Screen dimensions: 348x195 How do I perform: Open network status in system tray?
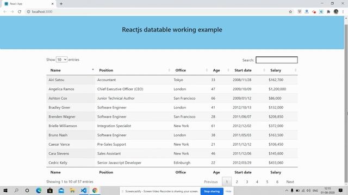click(x=303, y=191)
